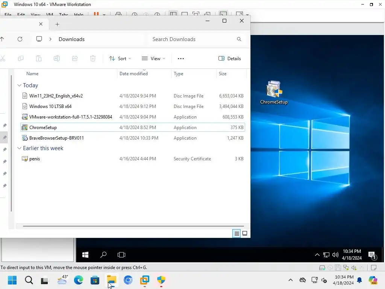
Task: Click VMware Workstation icon on host taskbar
Action: click(x=145, y=280)
